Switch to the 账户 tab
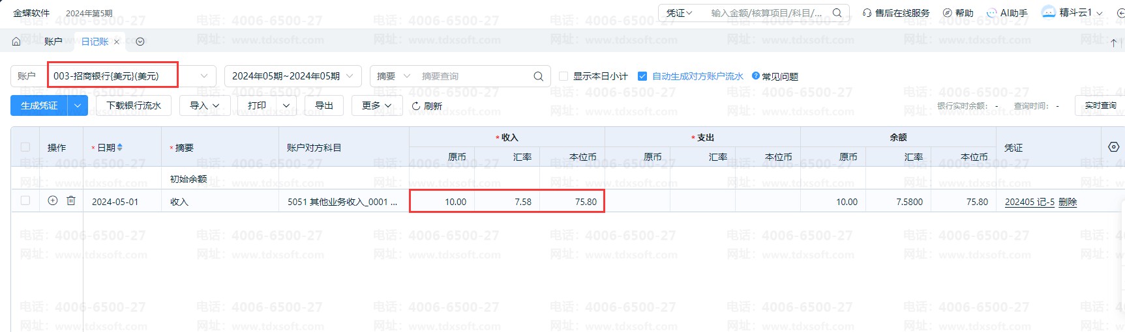Viewport: 1125px width, 332px height. click(x=53, y=42)
